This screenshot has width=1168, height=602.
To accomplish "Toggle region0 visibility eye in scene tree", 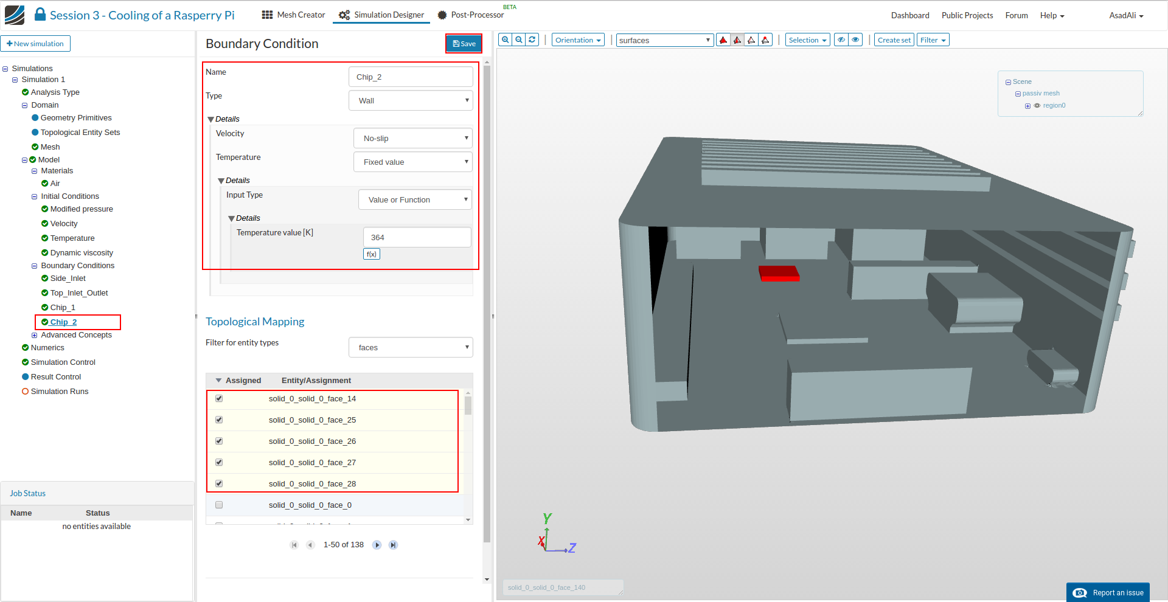I will [1037, 106].
